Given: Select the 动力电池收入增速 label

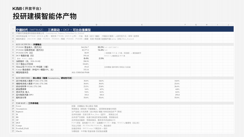Looking at the screenshot, I should point(32,81).
